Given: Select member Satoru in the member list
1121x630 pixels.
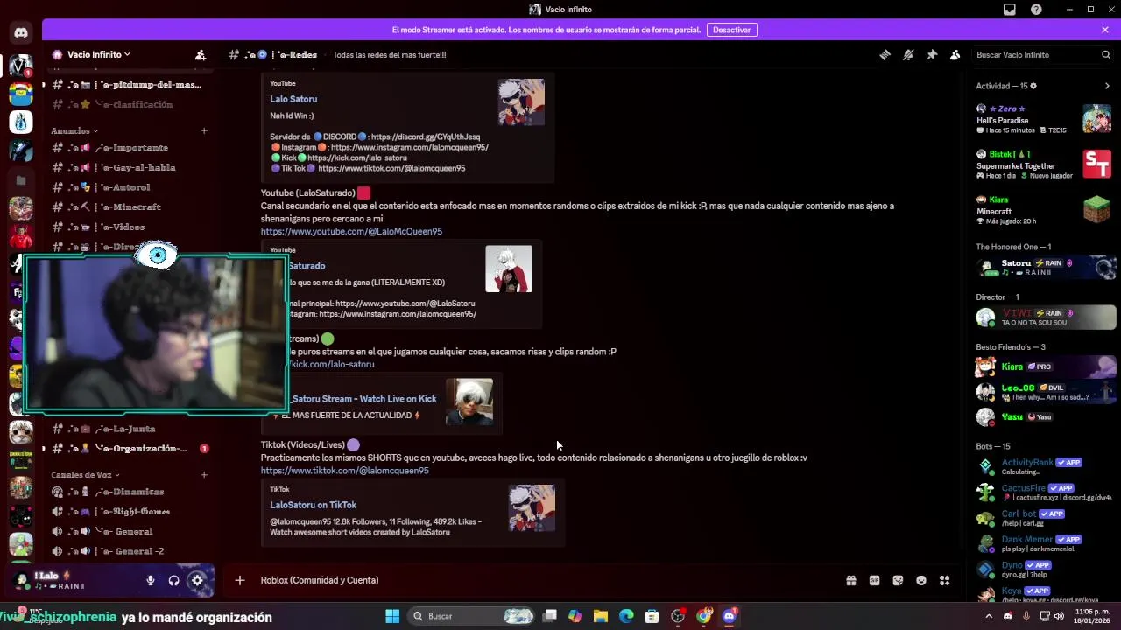Looking at the screenshot, I should pyautogui.click(x=1044, y=267).
